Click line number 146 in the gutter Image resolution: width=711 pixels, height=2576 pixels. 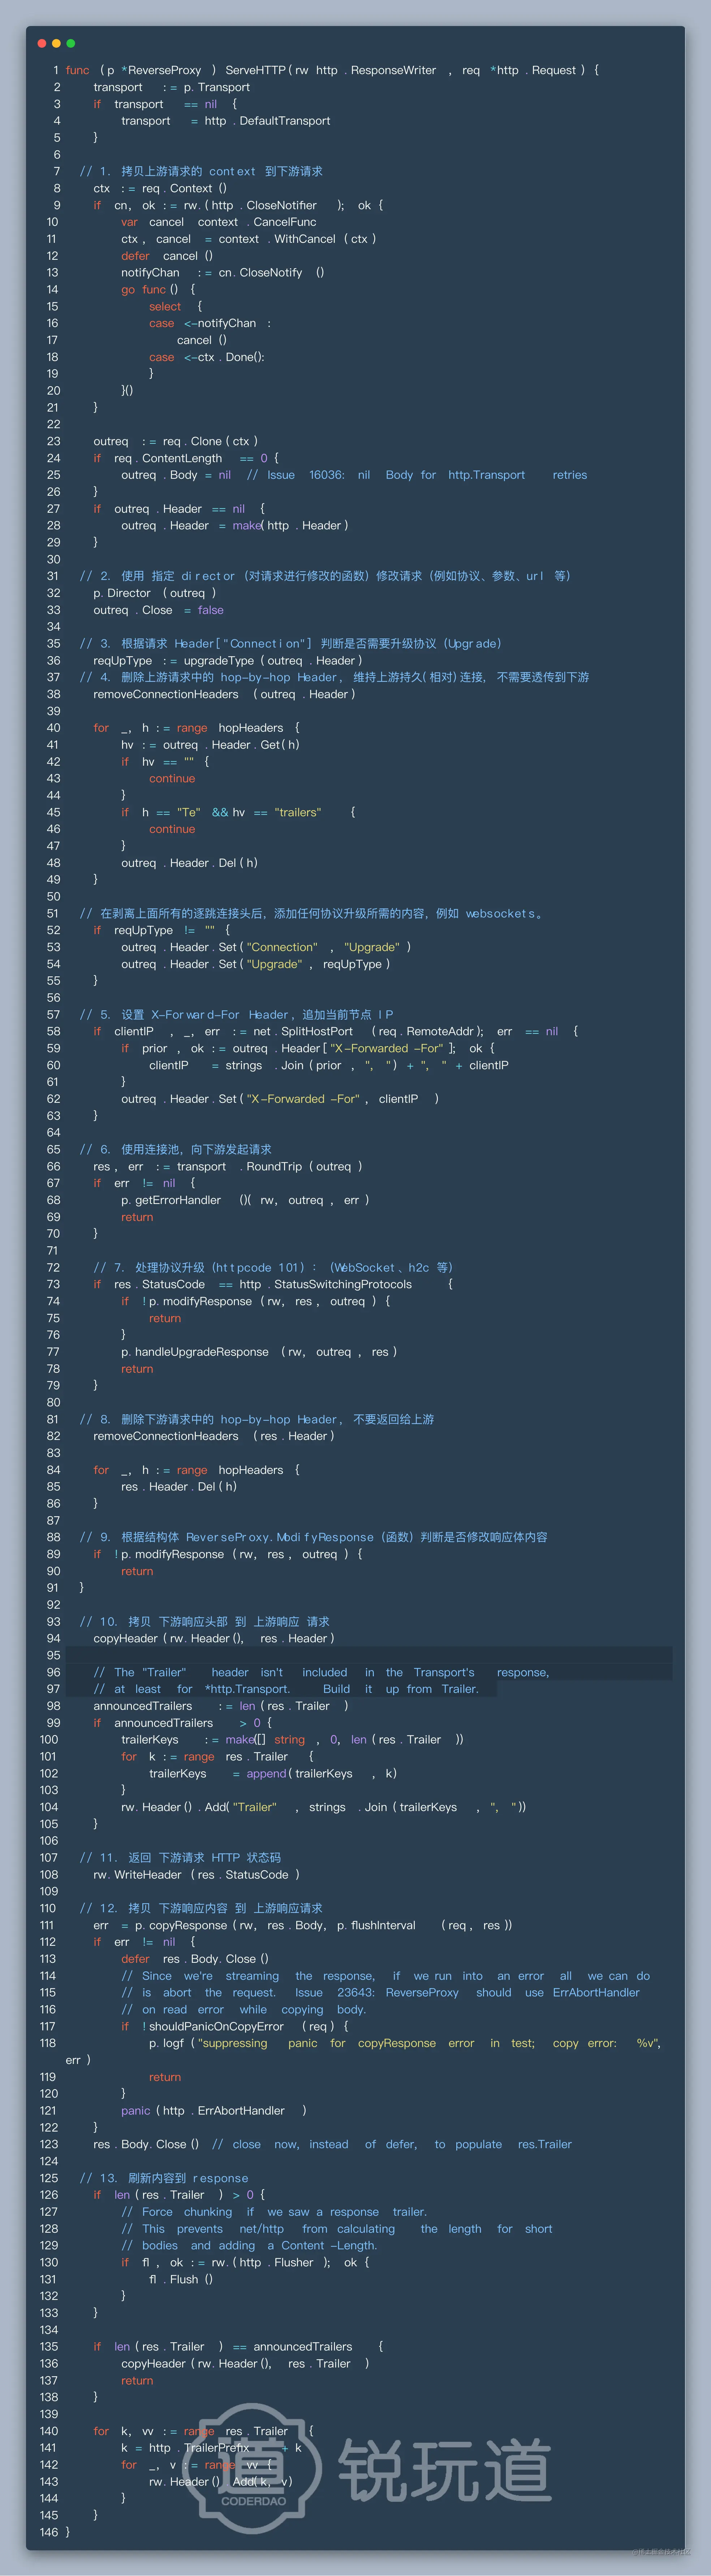pyautogui.click(x=49, y=2533)
